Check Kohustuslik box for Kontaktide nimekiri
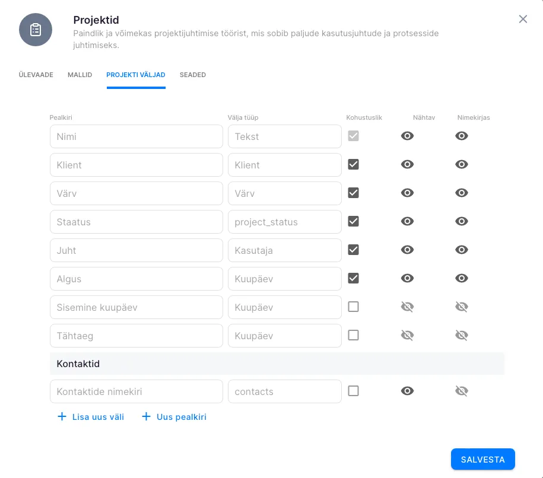This screenshot has width=543, height=478. coord(354,391)
